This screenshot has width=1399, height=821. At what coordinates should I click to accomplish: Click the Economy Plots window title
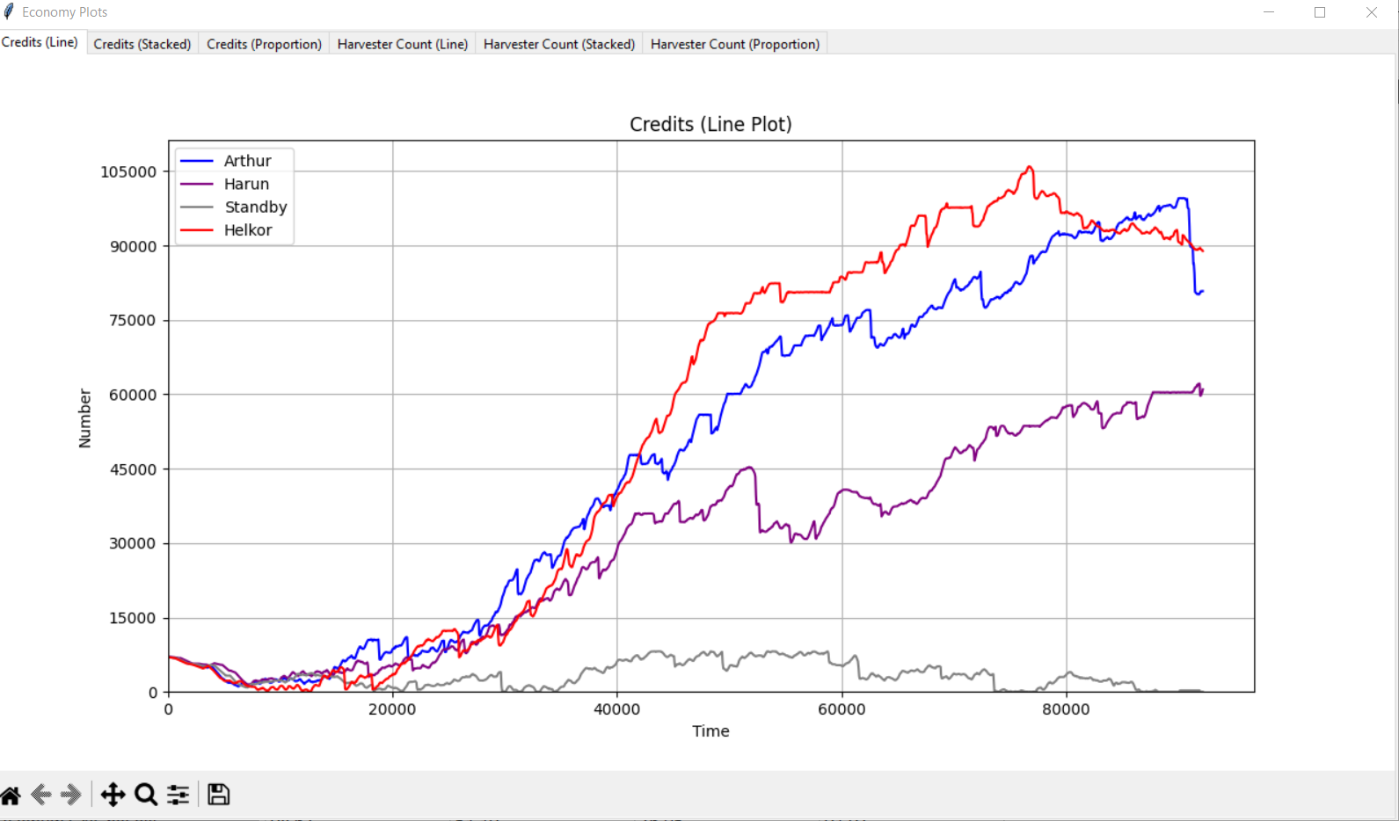(x=65, y=12)
